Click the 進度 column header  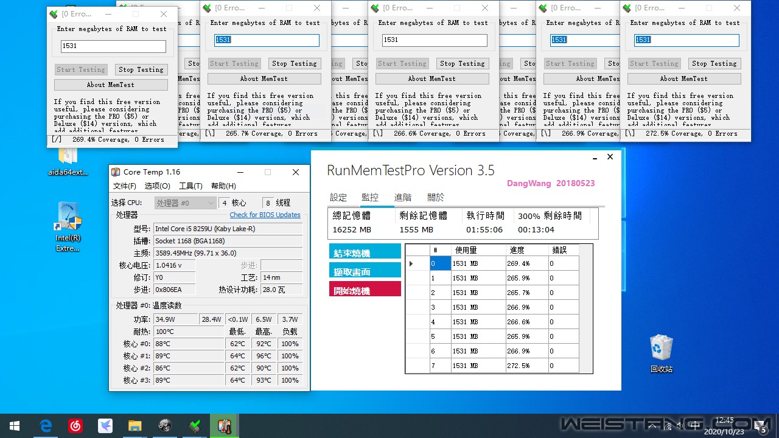527,250
